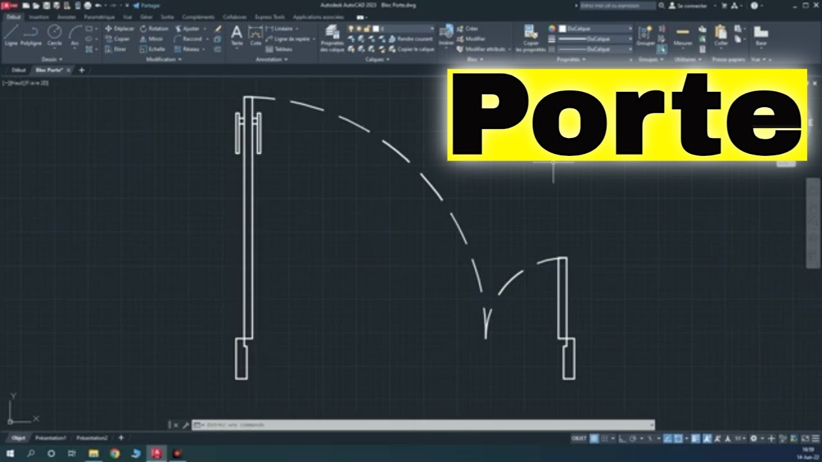Click the color wheel object color icon
The width and height of the screenshot is (822, 462).
point(552,29)
